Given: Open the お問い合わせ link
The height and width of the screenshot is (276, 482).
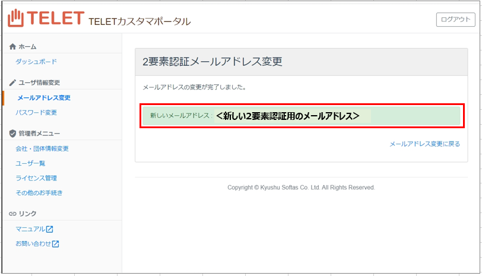Looking at the screenshot, I should click(33, 244).
